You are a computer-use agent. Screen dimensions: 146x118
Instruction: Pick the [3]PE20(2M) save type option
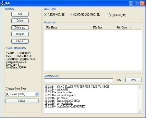(x=117, y=15)
